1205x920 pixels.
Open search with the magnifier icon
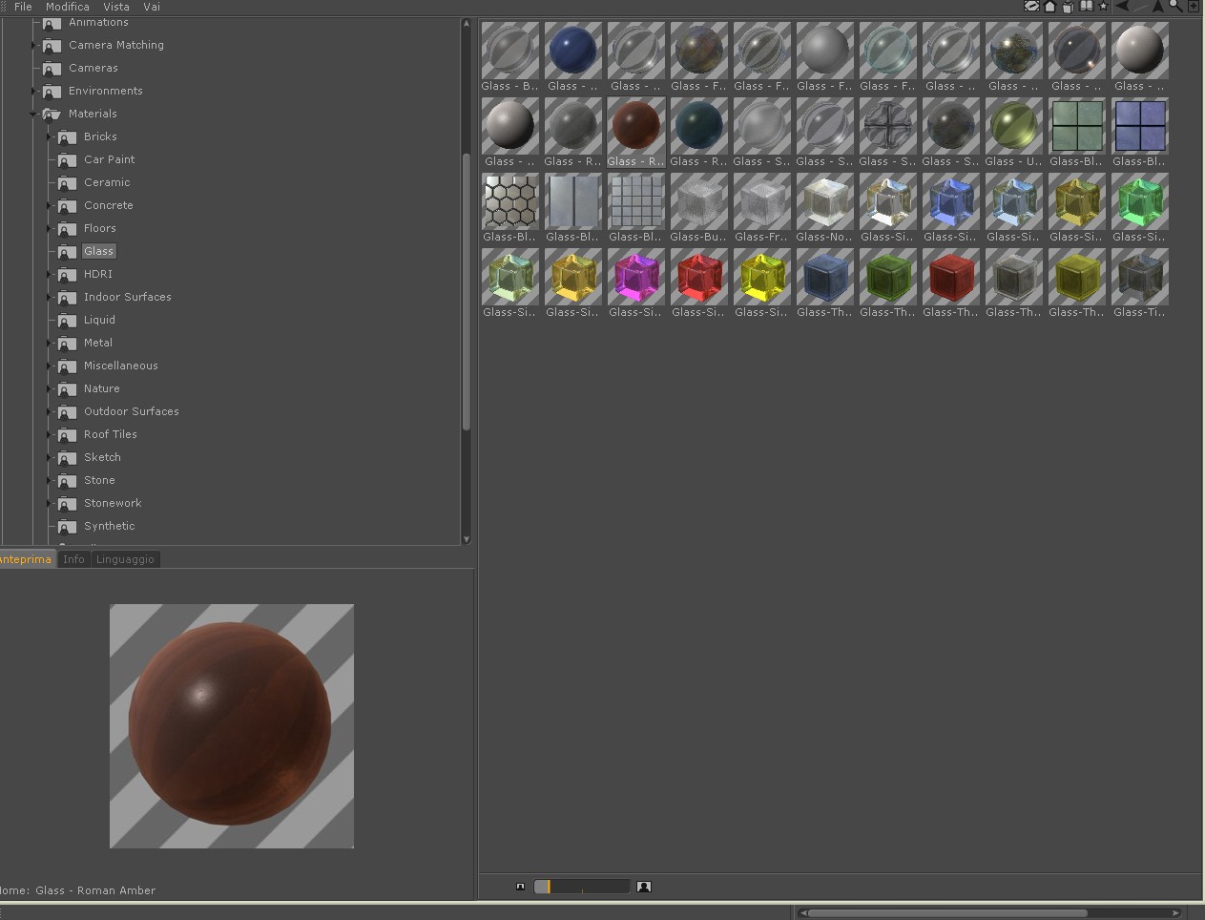point(1176,6)
